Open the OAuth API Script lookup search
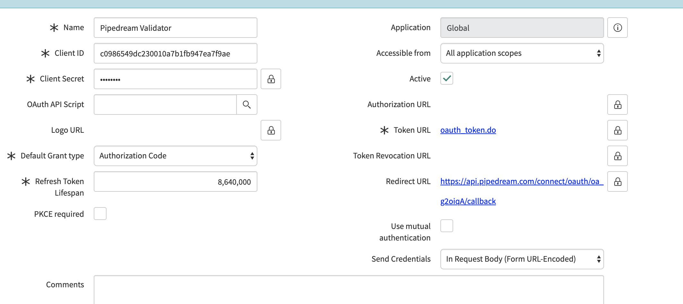The image size is (683, 304). (246, 105)
